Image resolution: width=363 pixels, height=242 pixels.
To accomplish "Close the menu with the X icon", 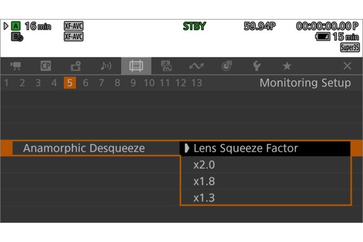I will tap(347, 66).
